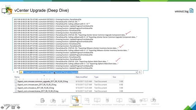
Task: Select the verify-packages stage icon
Action: [x=64, y=101]
